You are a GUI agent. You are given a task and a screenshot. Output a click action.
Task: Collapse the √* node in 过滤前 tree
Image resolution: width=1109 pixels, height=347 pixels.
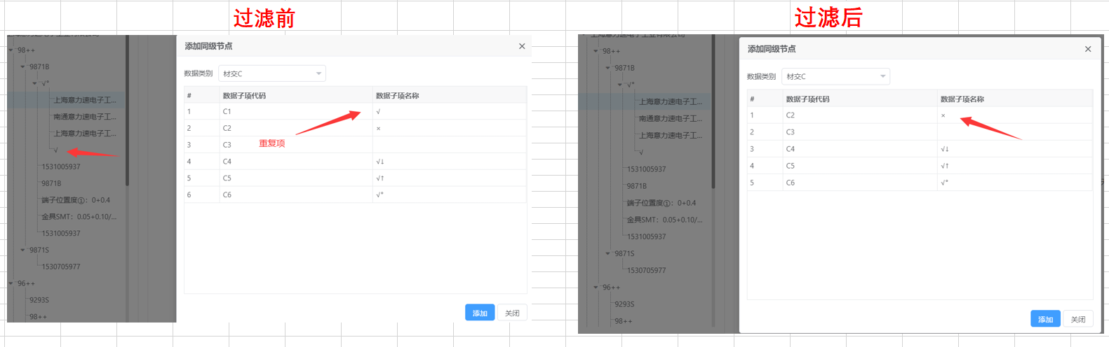(34, 83)
